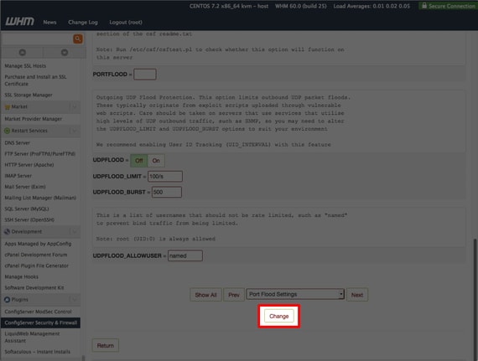Image resolution: width=478 pixels, height=361 pixels.
Task: Open Mail Server (Exim)
Action: (25, 187)
